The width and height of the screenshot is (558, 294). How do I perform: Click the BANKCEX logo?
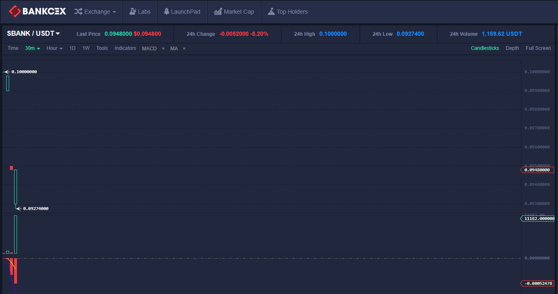pyautogui.click(x=38, y=11)
